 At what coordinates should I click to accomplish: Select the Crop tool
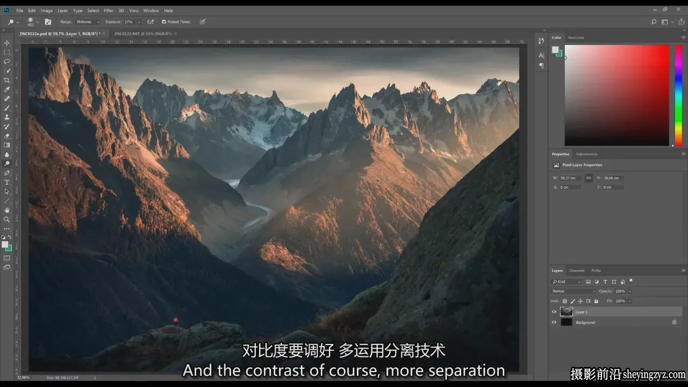click(7, 80)
